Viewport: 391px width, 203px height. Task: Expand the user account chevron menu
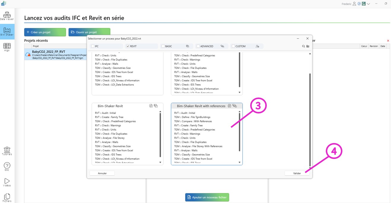[368, 4]
